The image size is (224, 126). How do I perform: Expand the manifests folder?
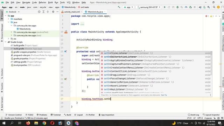coord(8,19)
